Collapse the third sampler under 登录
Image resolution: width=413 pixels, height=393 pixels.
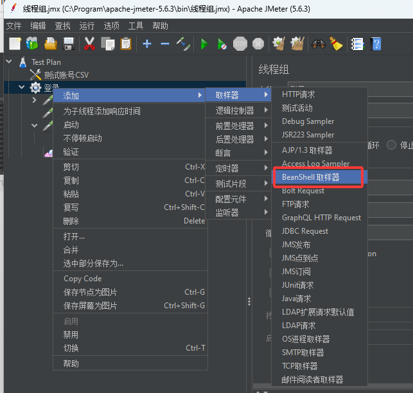(34, 125)
